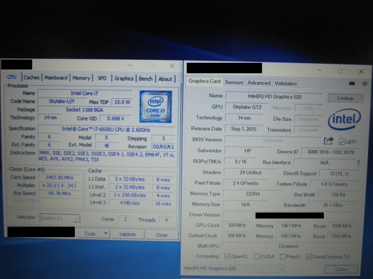
Task: Toggle the PhysX checkbox
Action: pos(283,256)
